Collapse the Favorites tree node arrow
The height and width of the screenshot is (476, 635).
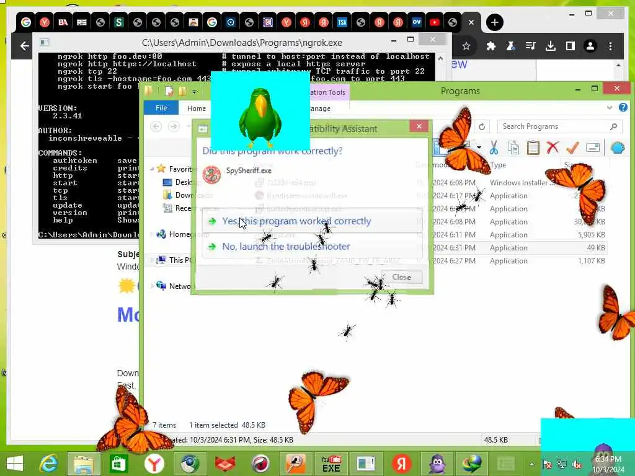(152, 169)
